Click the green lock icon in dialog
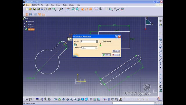Viewport: 186px width, 105px height. coord(101,45)
